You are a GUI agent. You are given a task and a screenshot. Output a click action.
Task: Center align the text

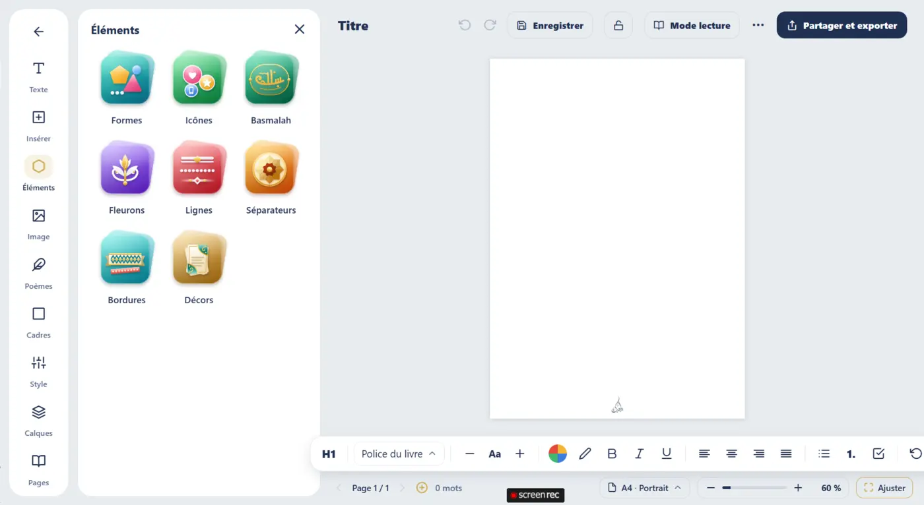tap(731, 454)
